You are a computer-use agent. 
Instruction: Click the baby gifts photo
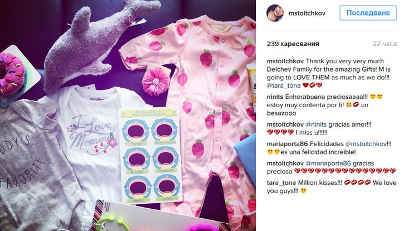(128, 115)
